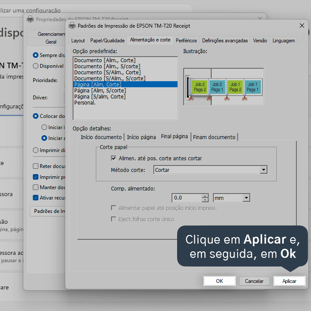Image resolution: width=311 pixels, height=311 pixels.
Task: Toggle Ativar recursos checkbox in Propriedades window
Action: click(x=35, y=198)
